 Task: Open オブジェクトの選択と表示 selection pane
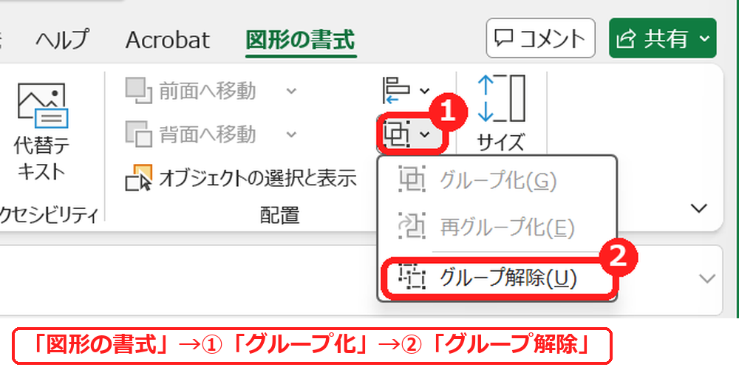(x=240, y=179)
